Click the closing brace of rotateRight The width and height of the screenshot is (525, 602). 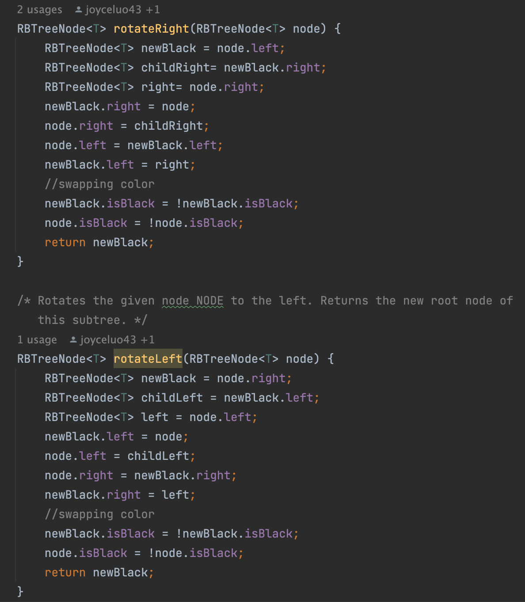click(x=20, y=262)
